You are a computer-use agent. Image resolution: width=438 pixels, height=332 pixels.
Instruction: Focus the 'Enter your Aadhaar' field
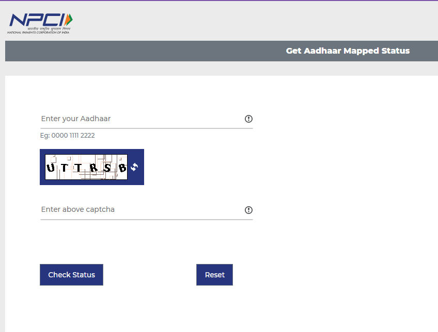tap(139, 119)
